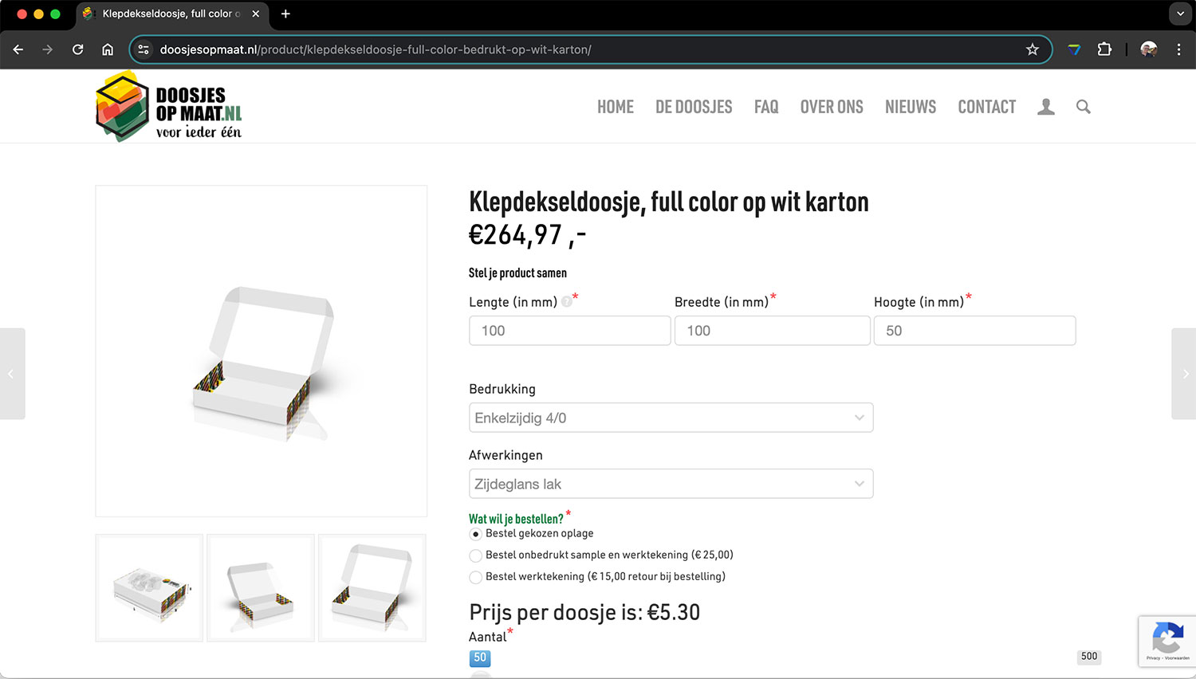Expand the Afwerkingen dropdown
Image resolution: width=1196 pixels, height=679 pixels.
[671, 484]
